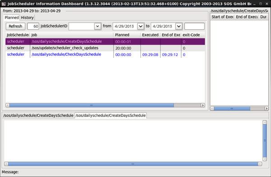Click the right panel's right scroll arrow
Viewport: 271px width, 177px height.
266,108
